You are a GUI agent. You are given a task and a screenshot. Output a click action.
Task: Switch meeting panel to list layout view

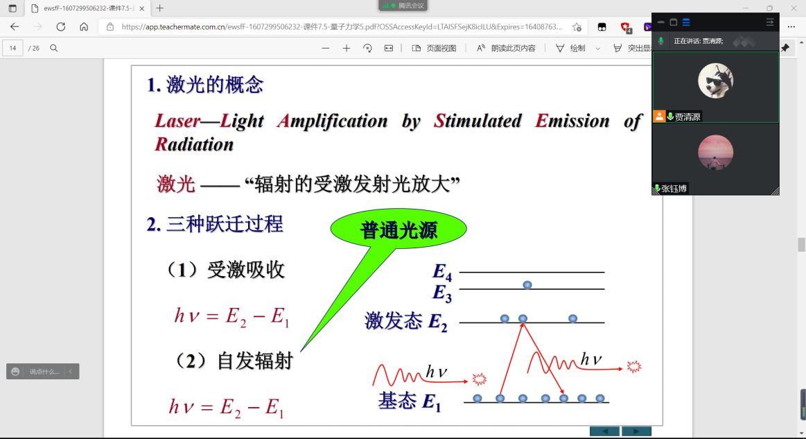pos(686,22)
